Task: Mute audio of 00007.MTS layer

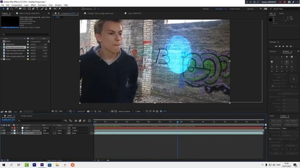Action: pos(4,133)
